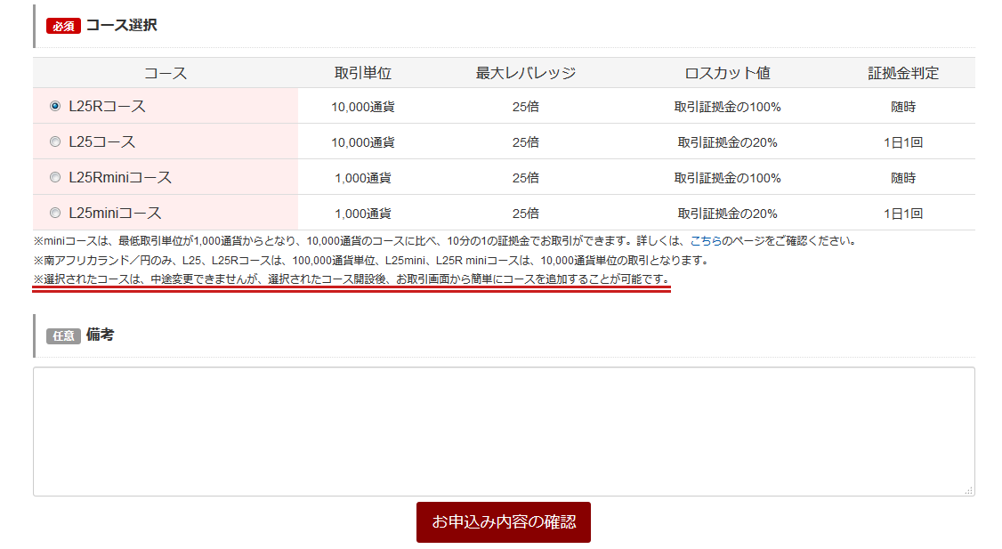The height and width of the screenshot is (549, 1002).
Task: Choose the L25Rminiコース option
Action: 55,177
